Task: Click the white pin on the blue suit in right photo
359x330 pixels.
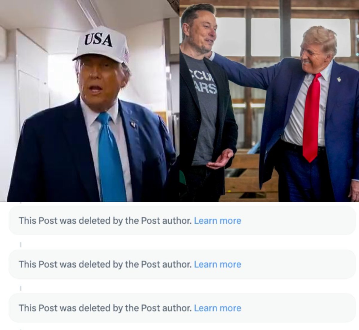Action: point(339,79)
